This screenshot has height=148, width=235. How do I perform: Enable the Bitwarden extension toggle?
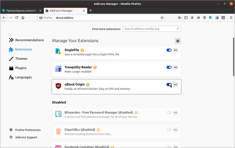pos(169,113)
